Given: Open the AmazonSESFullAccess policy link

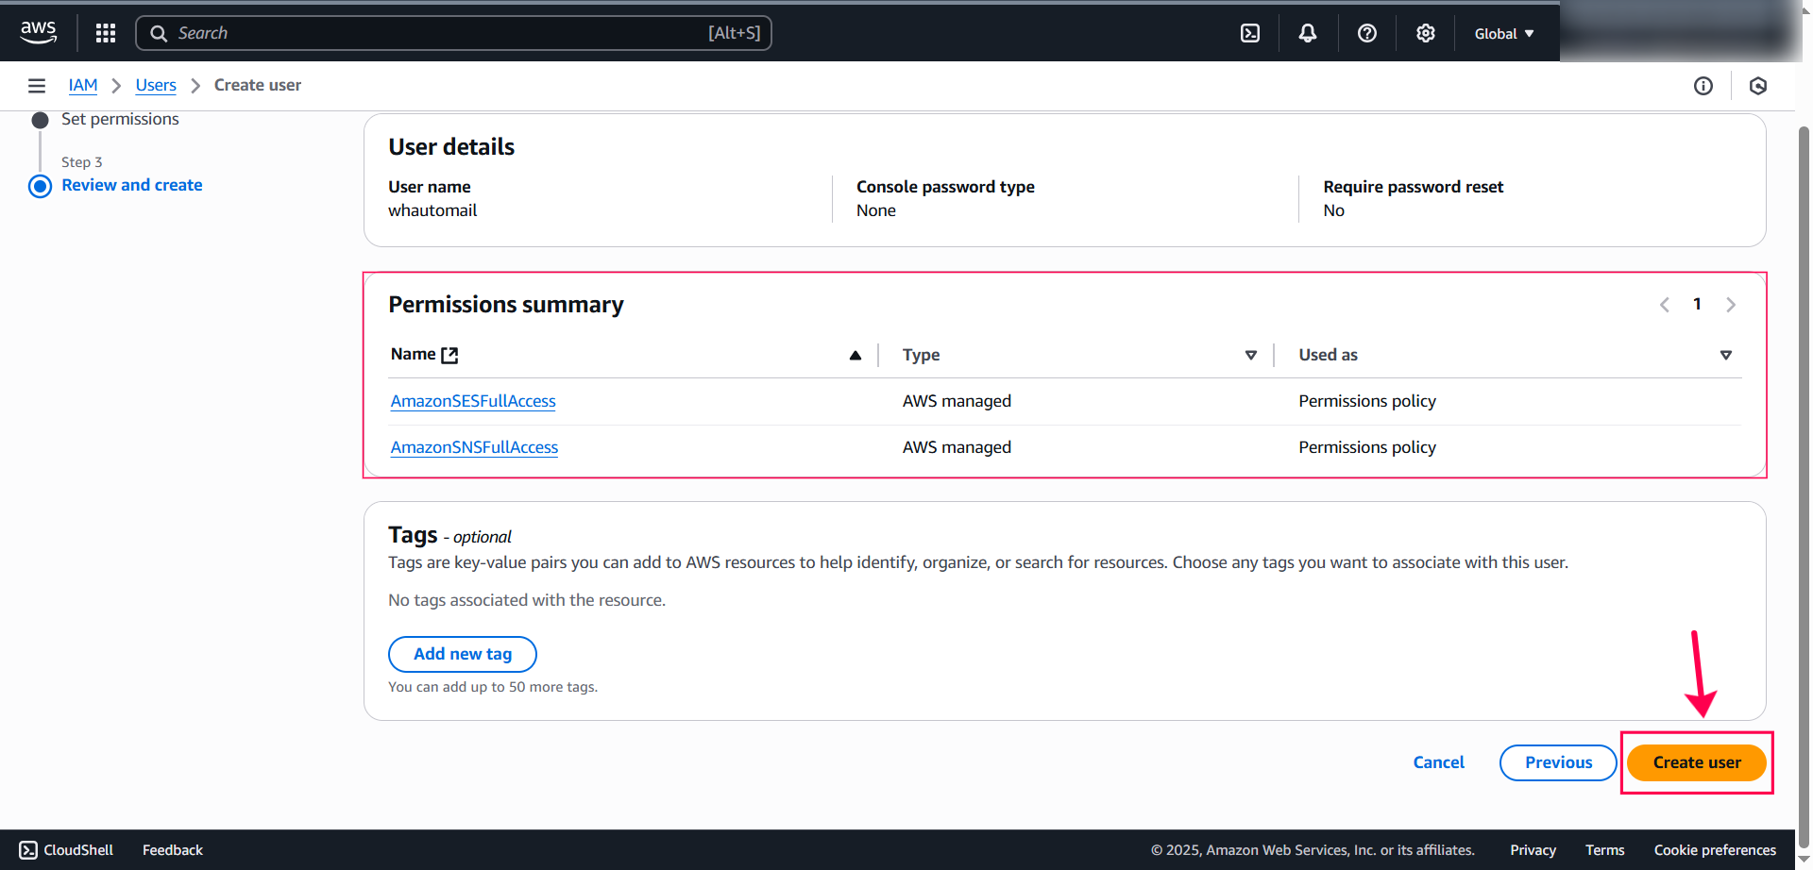Looking at the screenshot, I should [472, 400].
